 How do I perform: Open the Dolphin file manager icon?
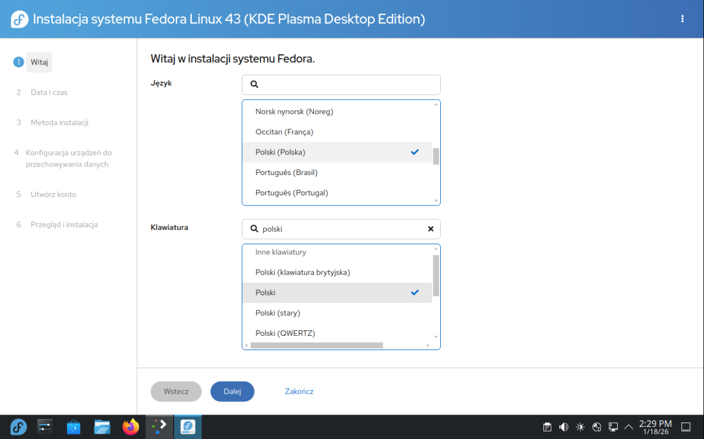pos(102,427)
